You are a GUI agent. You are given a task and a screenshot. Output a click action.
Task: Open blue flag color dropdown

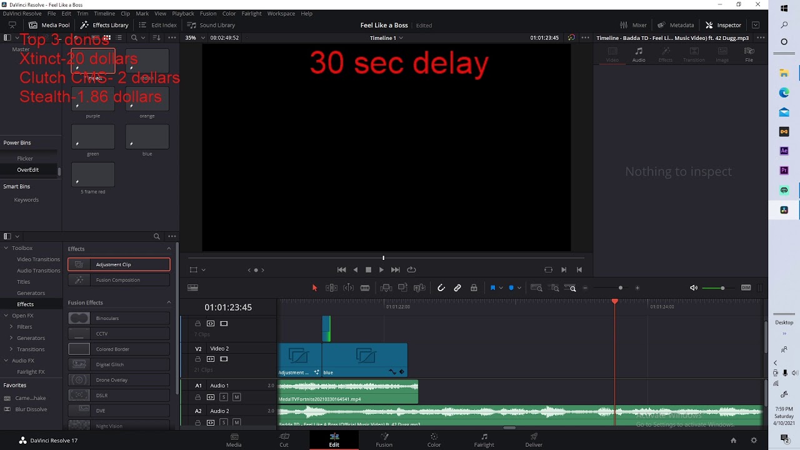[501, 287]
